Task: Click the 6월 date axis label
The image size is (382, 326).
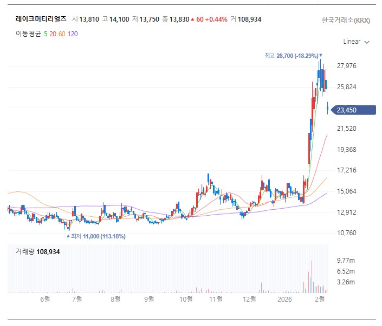Action: [45, 299]
